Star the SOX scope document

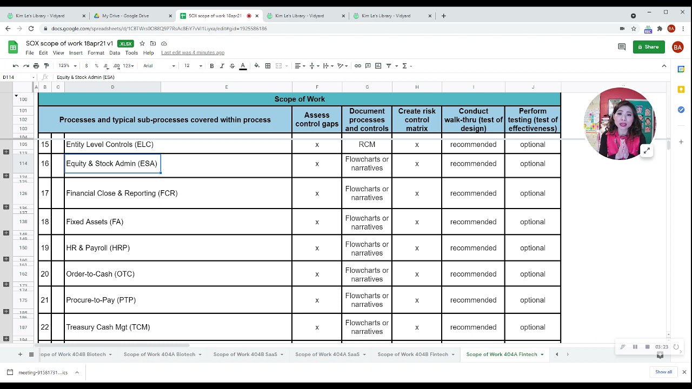(x=142, y=43)
